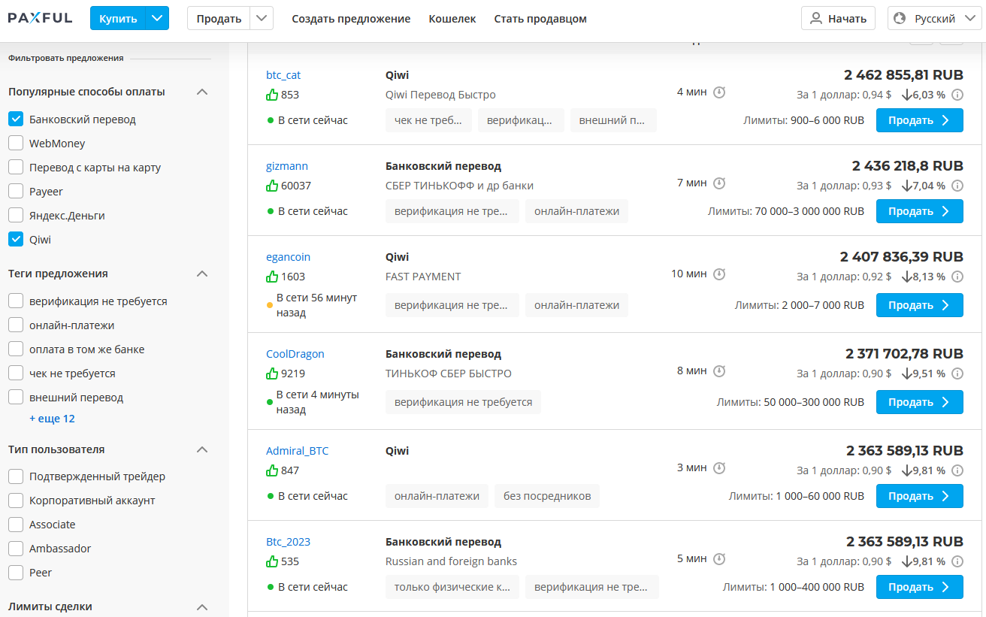
Task: Click the clock icon in CoolDragon offer
Action: 719,371
